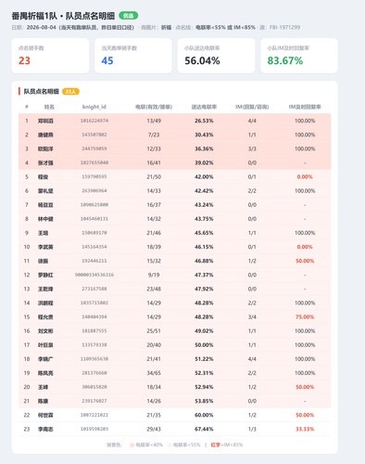Click the 39.02% contact rate cell

[204, 162]
